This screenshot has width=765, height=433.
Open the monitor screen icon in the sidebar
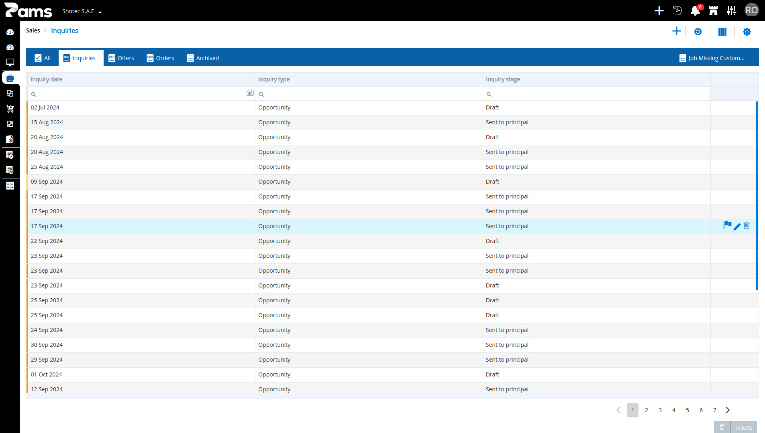point(10,63)
